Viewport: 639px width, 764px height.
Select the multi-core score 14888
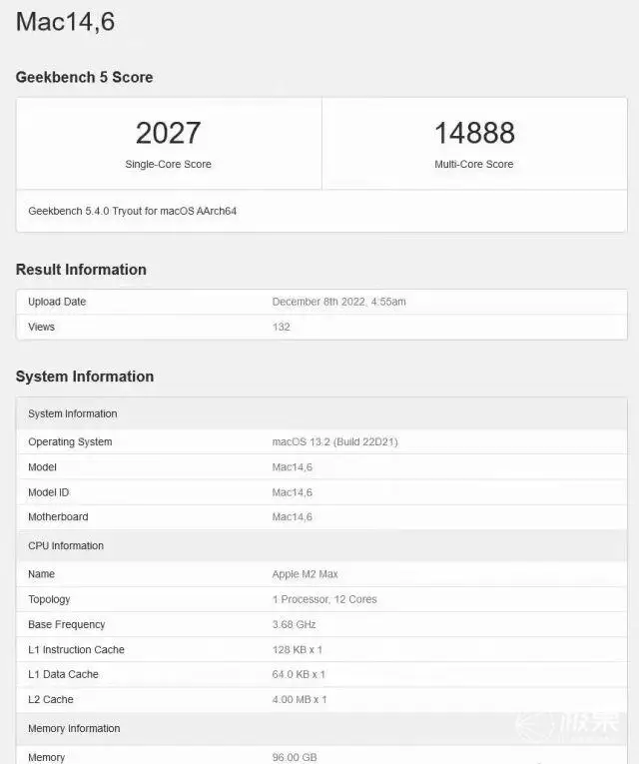[474, 133]
